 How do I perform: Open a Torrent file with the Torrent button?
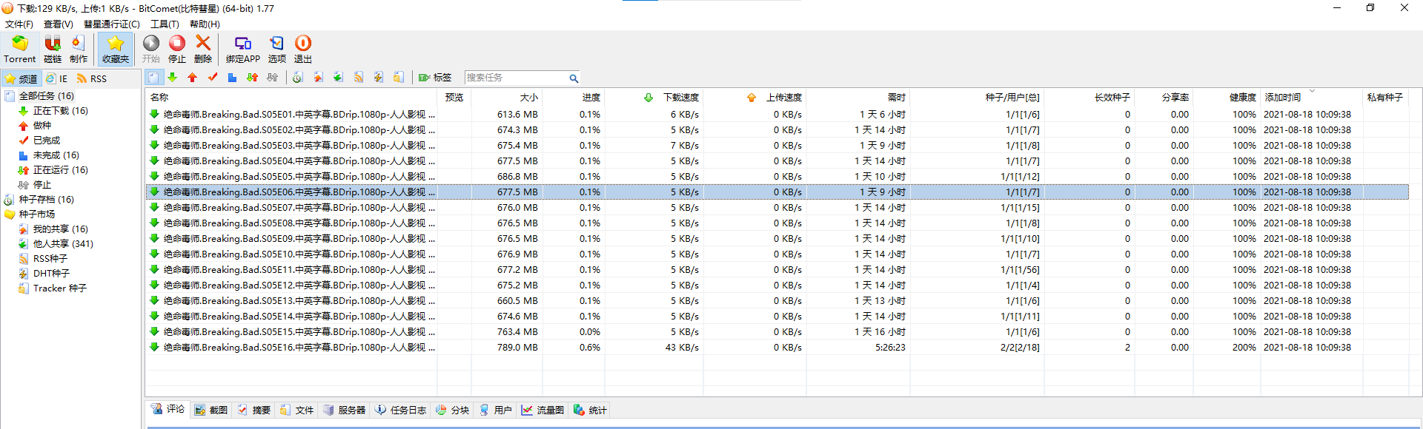click(x=19, y=49)
